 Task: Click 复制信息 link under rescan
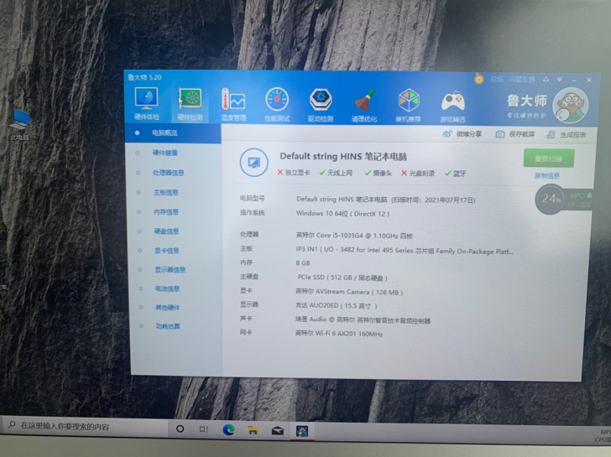pyautogui.click(x=546, y=176)
